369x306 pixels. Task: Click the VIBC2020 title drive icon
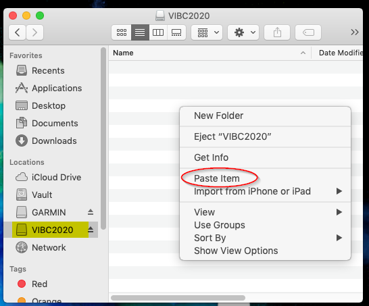160,16
